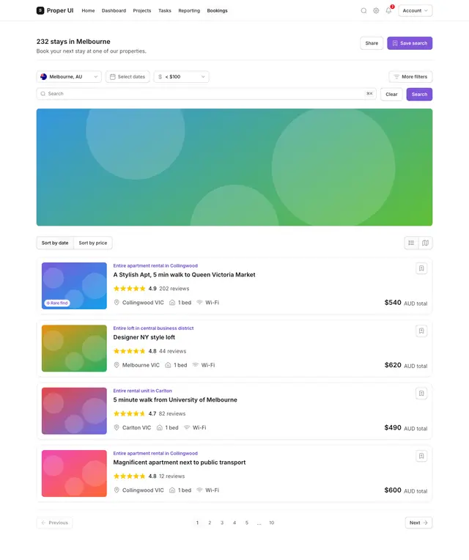Screen dimensions: 469x560
Task: Switch to list view icon
Action: [411, 243]
